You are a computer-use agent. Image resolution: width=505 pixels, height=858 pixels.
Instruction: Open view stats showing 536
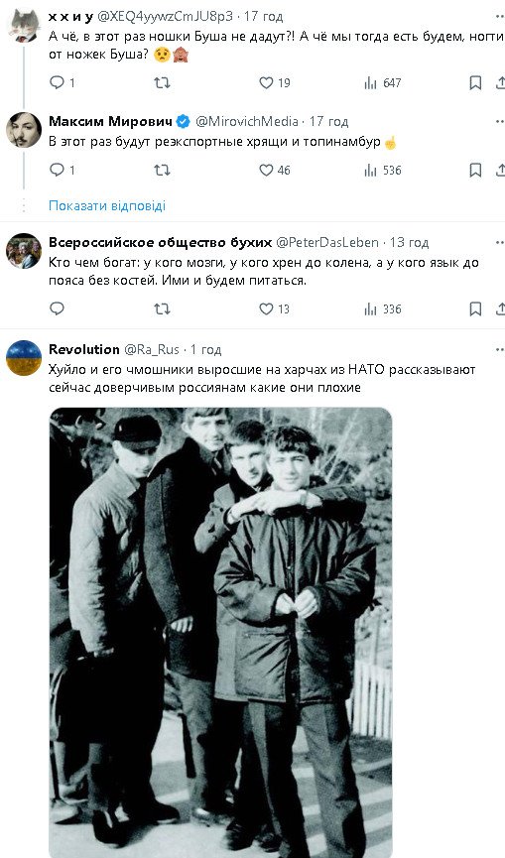[x=382, y=171]
